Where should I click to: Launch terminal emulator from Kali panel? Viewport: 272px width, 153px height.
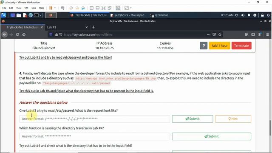[36, 15]
